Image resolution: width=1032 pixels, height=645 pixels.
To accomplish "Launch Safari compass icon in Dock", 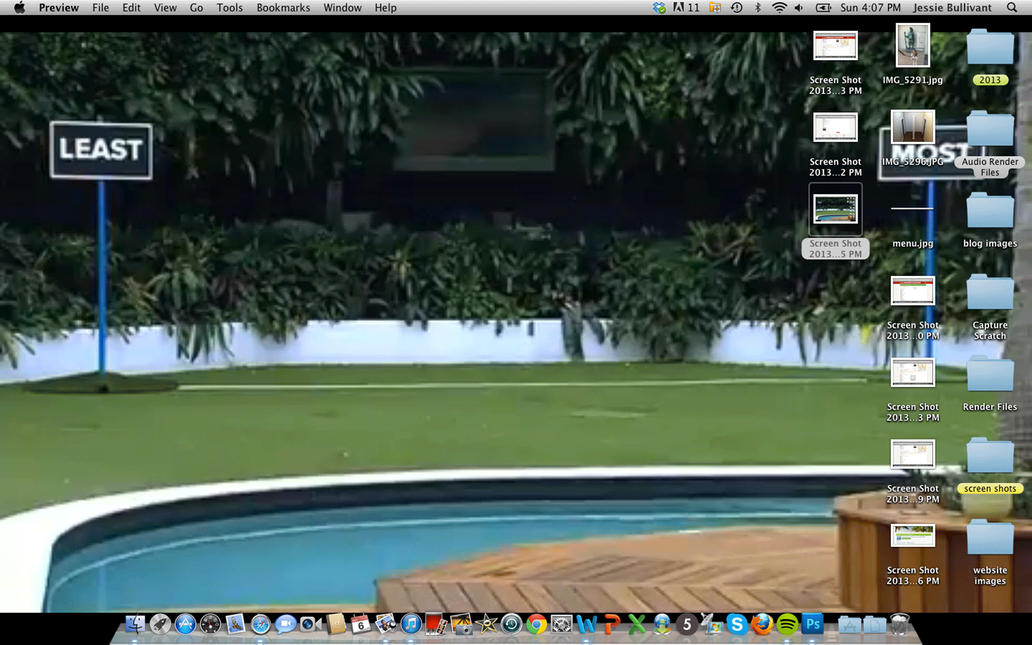I will coord(260,624).
